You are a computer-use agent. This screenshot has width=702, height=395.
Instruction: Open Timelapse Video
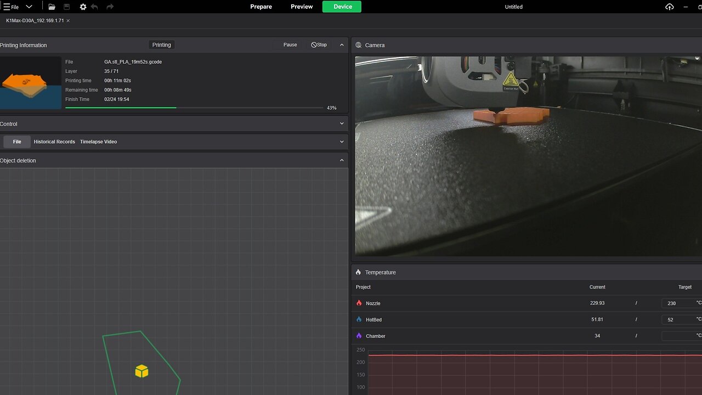(x=98, y=142)
